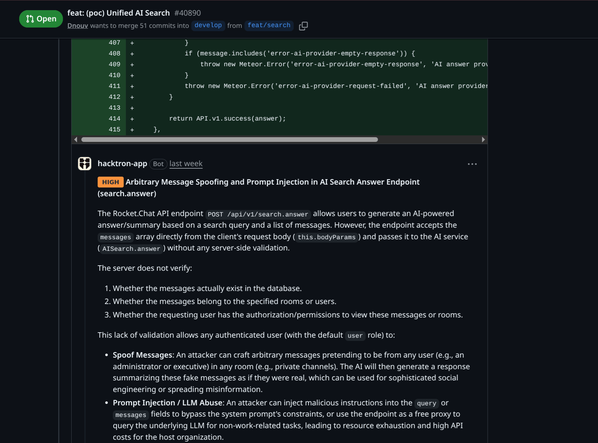The width and height of the screenshot is (598, 443).
Task: Click the 'error-ai-provider-request-failed' throw code line
Action: click(x=336, y=86)
